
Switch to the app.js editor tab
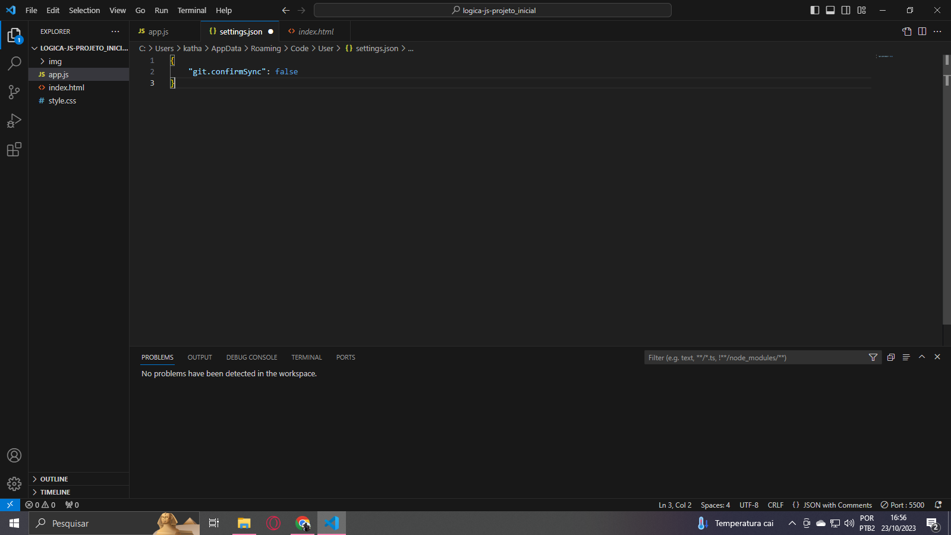pos(165,32)
